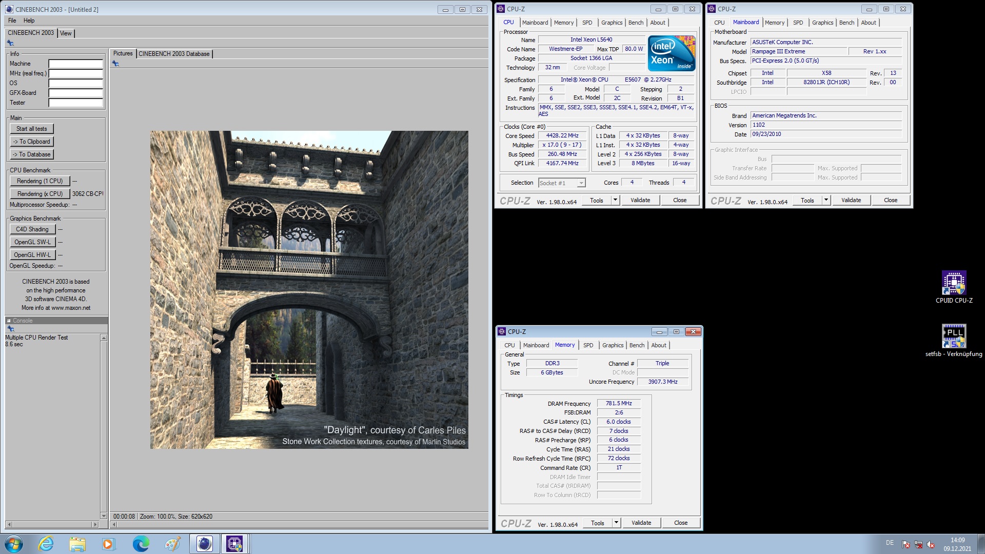Run C4D Shading benchmark
The image size is (985, 554).
pyautogui.click(x=32, y=229)
